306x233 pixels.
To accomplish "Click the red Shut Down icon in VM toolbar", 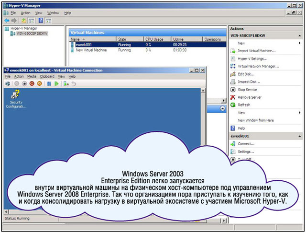I will point(32,84).
